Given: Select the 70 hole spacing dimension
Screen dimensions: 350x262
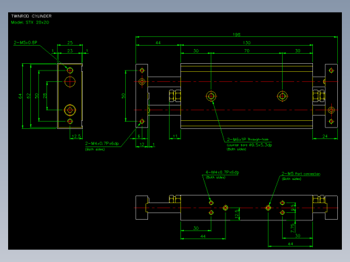Looking at the screenshot, I should click(x=246, y=50).
